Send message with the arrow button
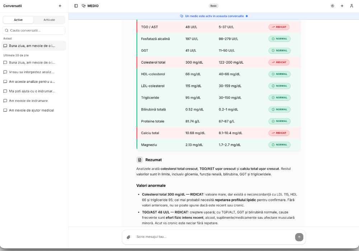Screen dimensions: 359x251 click(x=299, y=237)
